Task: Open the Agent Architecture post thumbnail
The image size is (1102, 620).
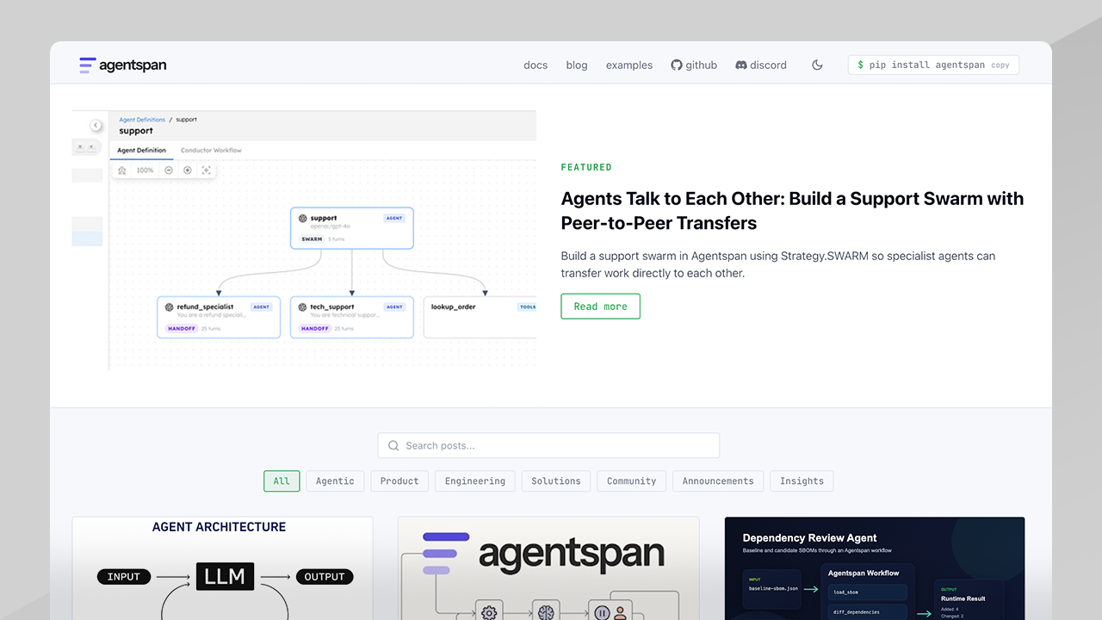Action: pos(222,568)
